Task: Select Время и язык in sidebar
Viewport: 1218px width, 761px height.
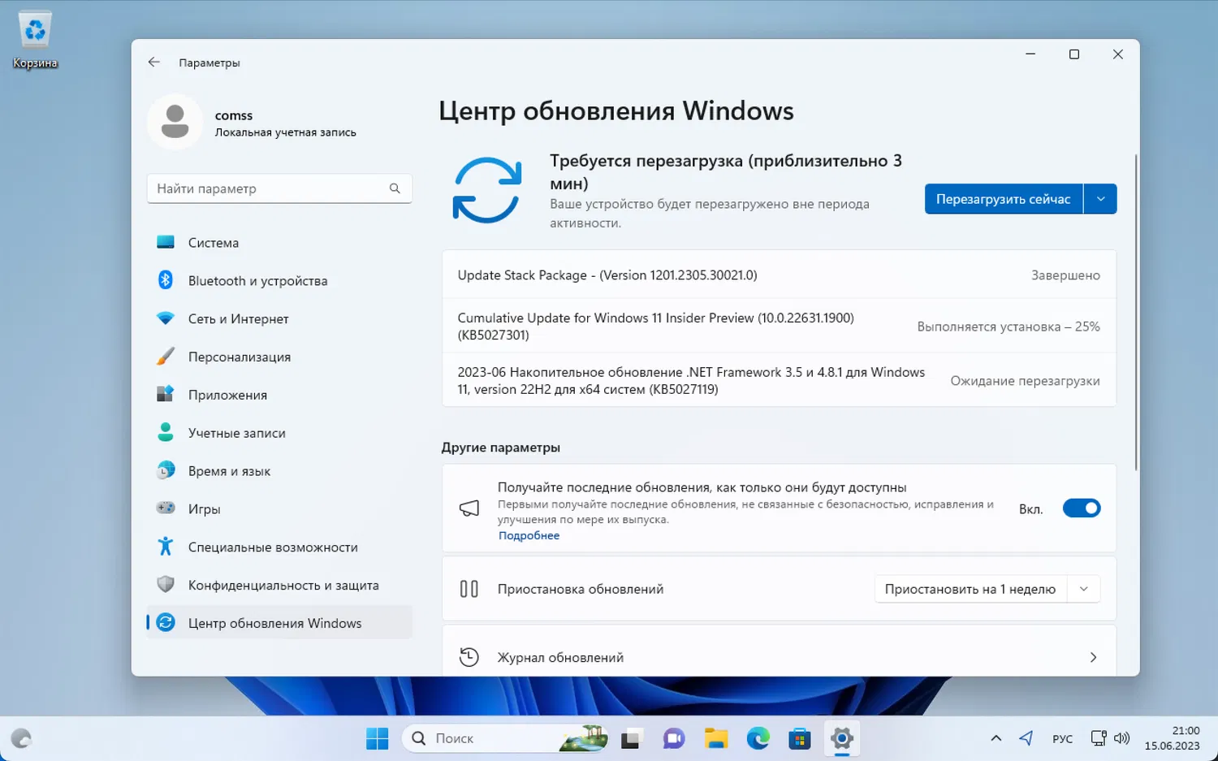Action: click(x=279, y=471)
